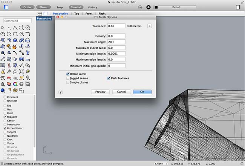
Task: Click the Maximum angle input field
Action: click(116, 42)
